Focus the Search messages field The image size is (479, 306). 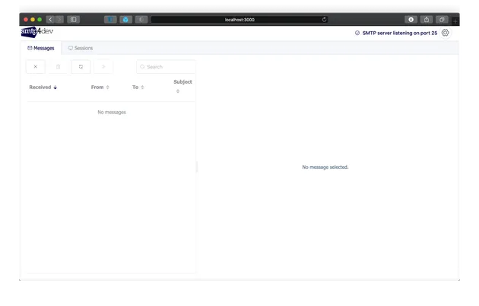[x=166, y=67]
